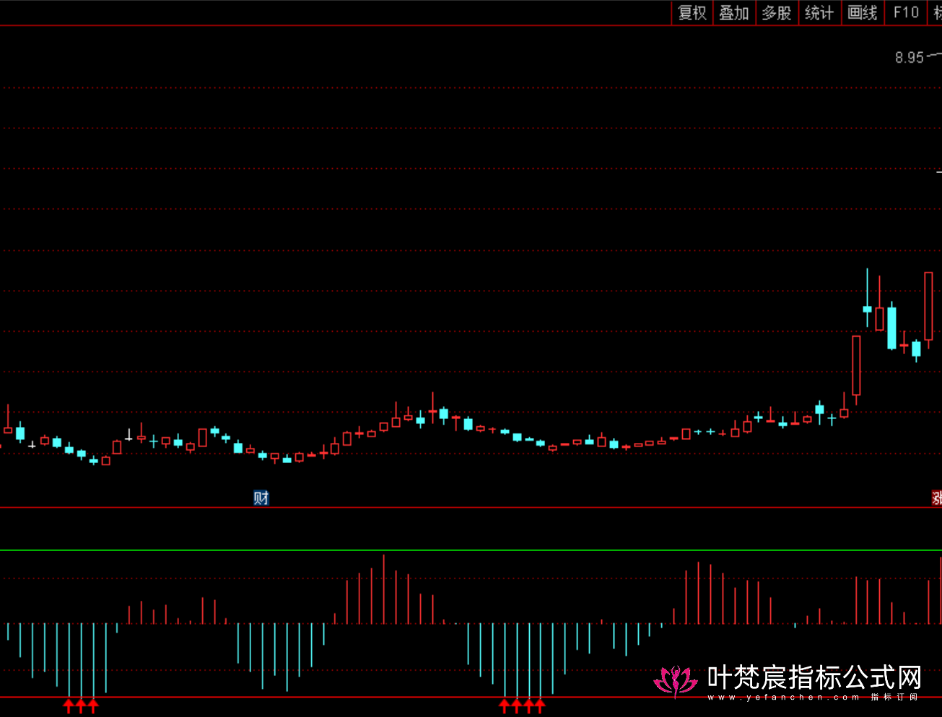942x717 pixels.
Task: Open the 叠加 overlay option
Action: (734, 13)
